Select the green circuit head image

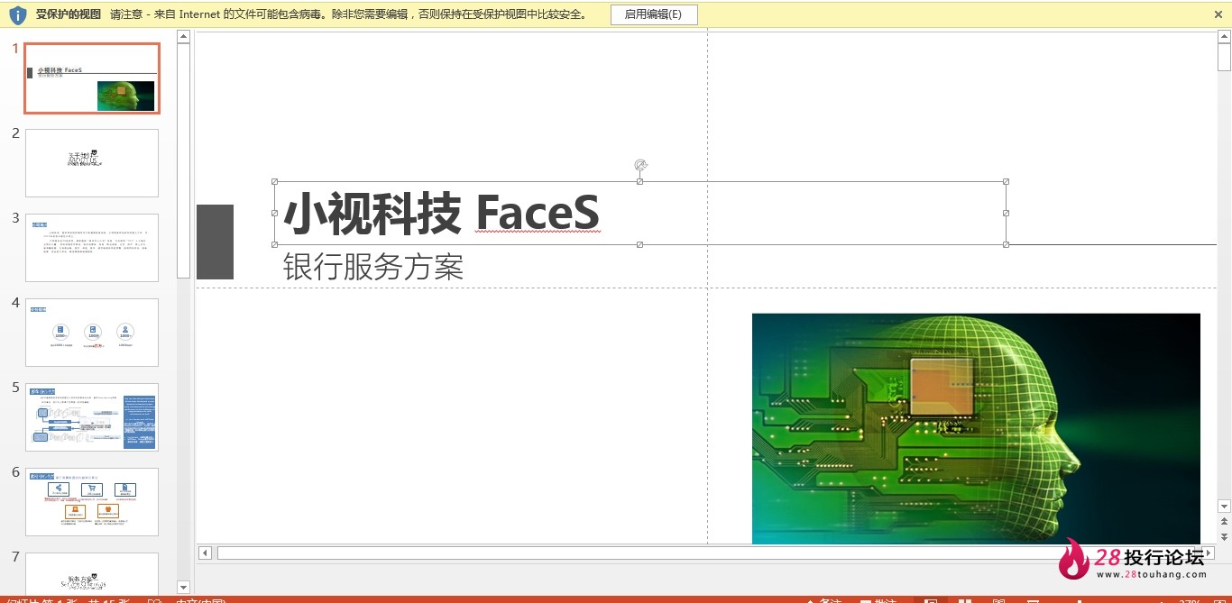976,428
